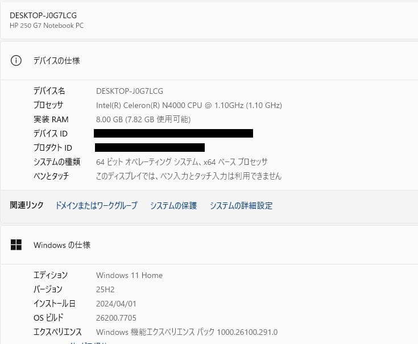The height and width of the screenshot is (344, 418).
Task: Select 64 ビット オペレーティング システム value
Action: [x=182, y=161]
